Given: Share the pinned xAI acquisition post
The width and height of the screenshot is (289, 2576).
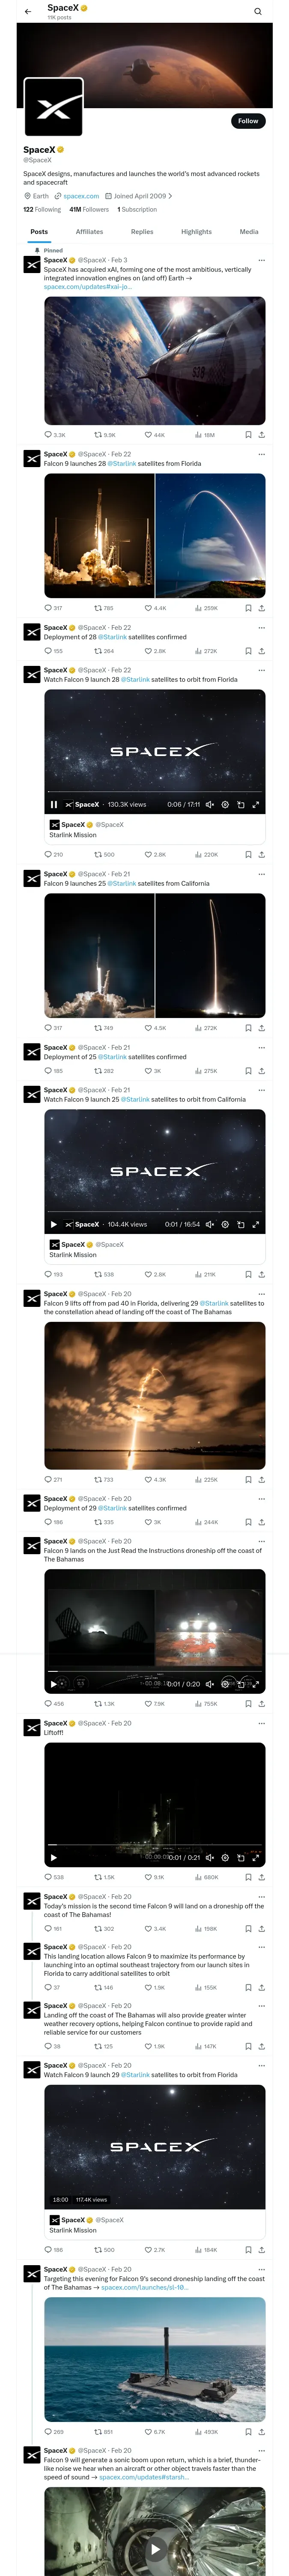Looking at the screenshot, I should tap(261, 435).
